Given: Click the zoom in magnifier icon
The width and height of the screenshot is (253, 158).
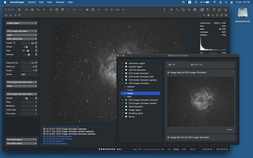Looking at the screenshot, I should (x=172, y=10).
